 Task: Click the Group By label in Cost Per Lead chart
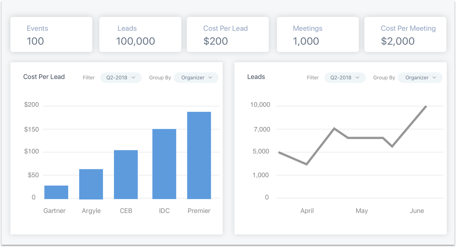coord(160,77)
